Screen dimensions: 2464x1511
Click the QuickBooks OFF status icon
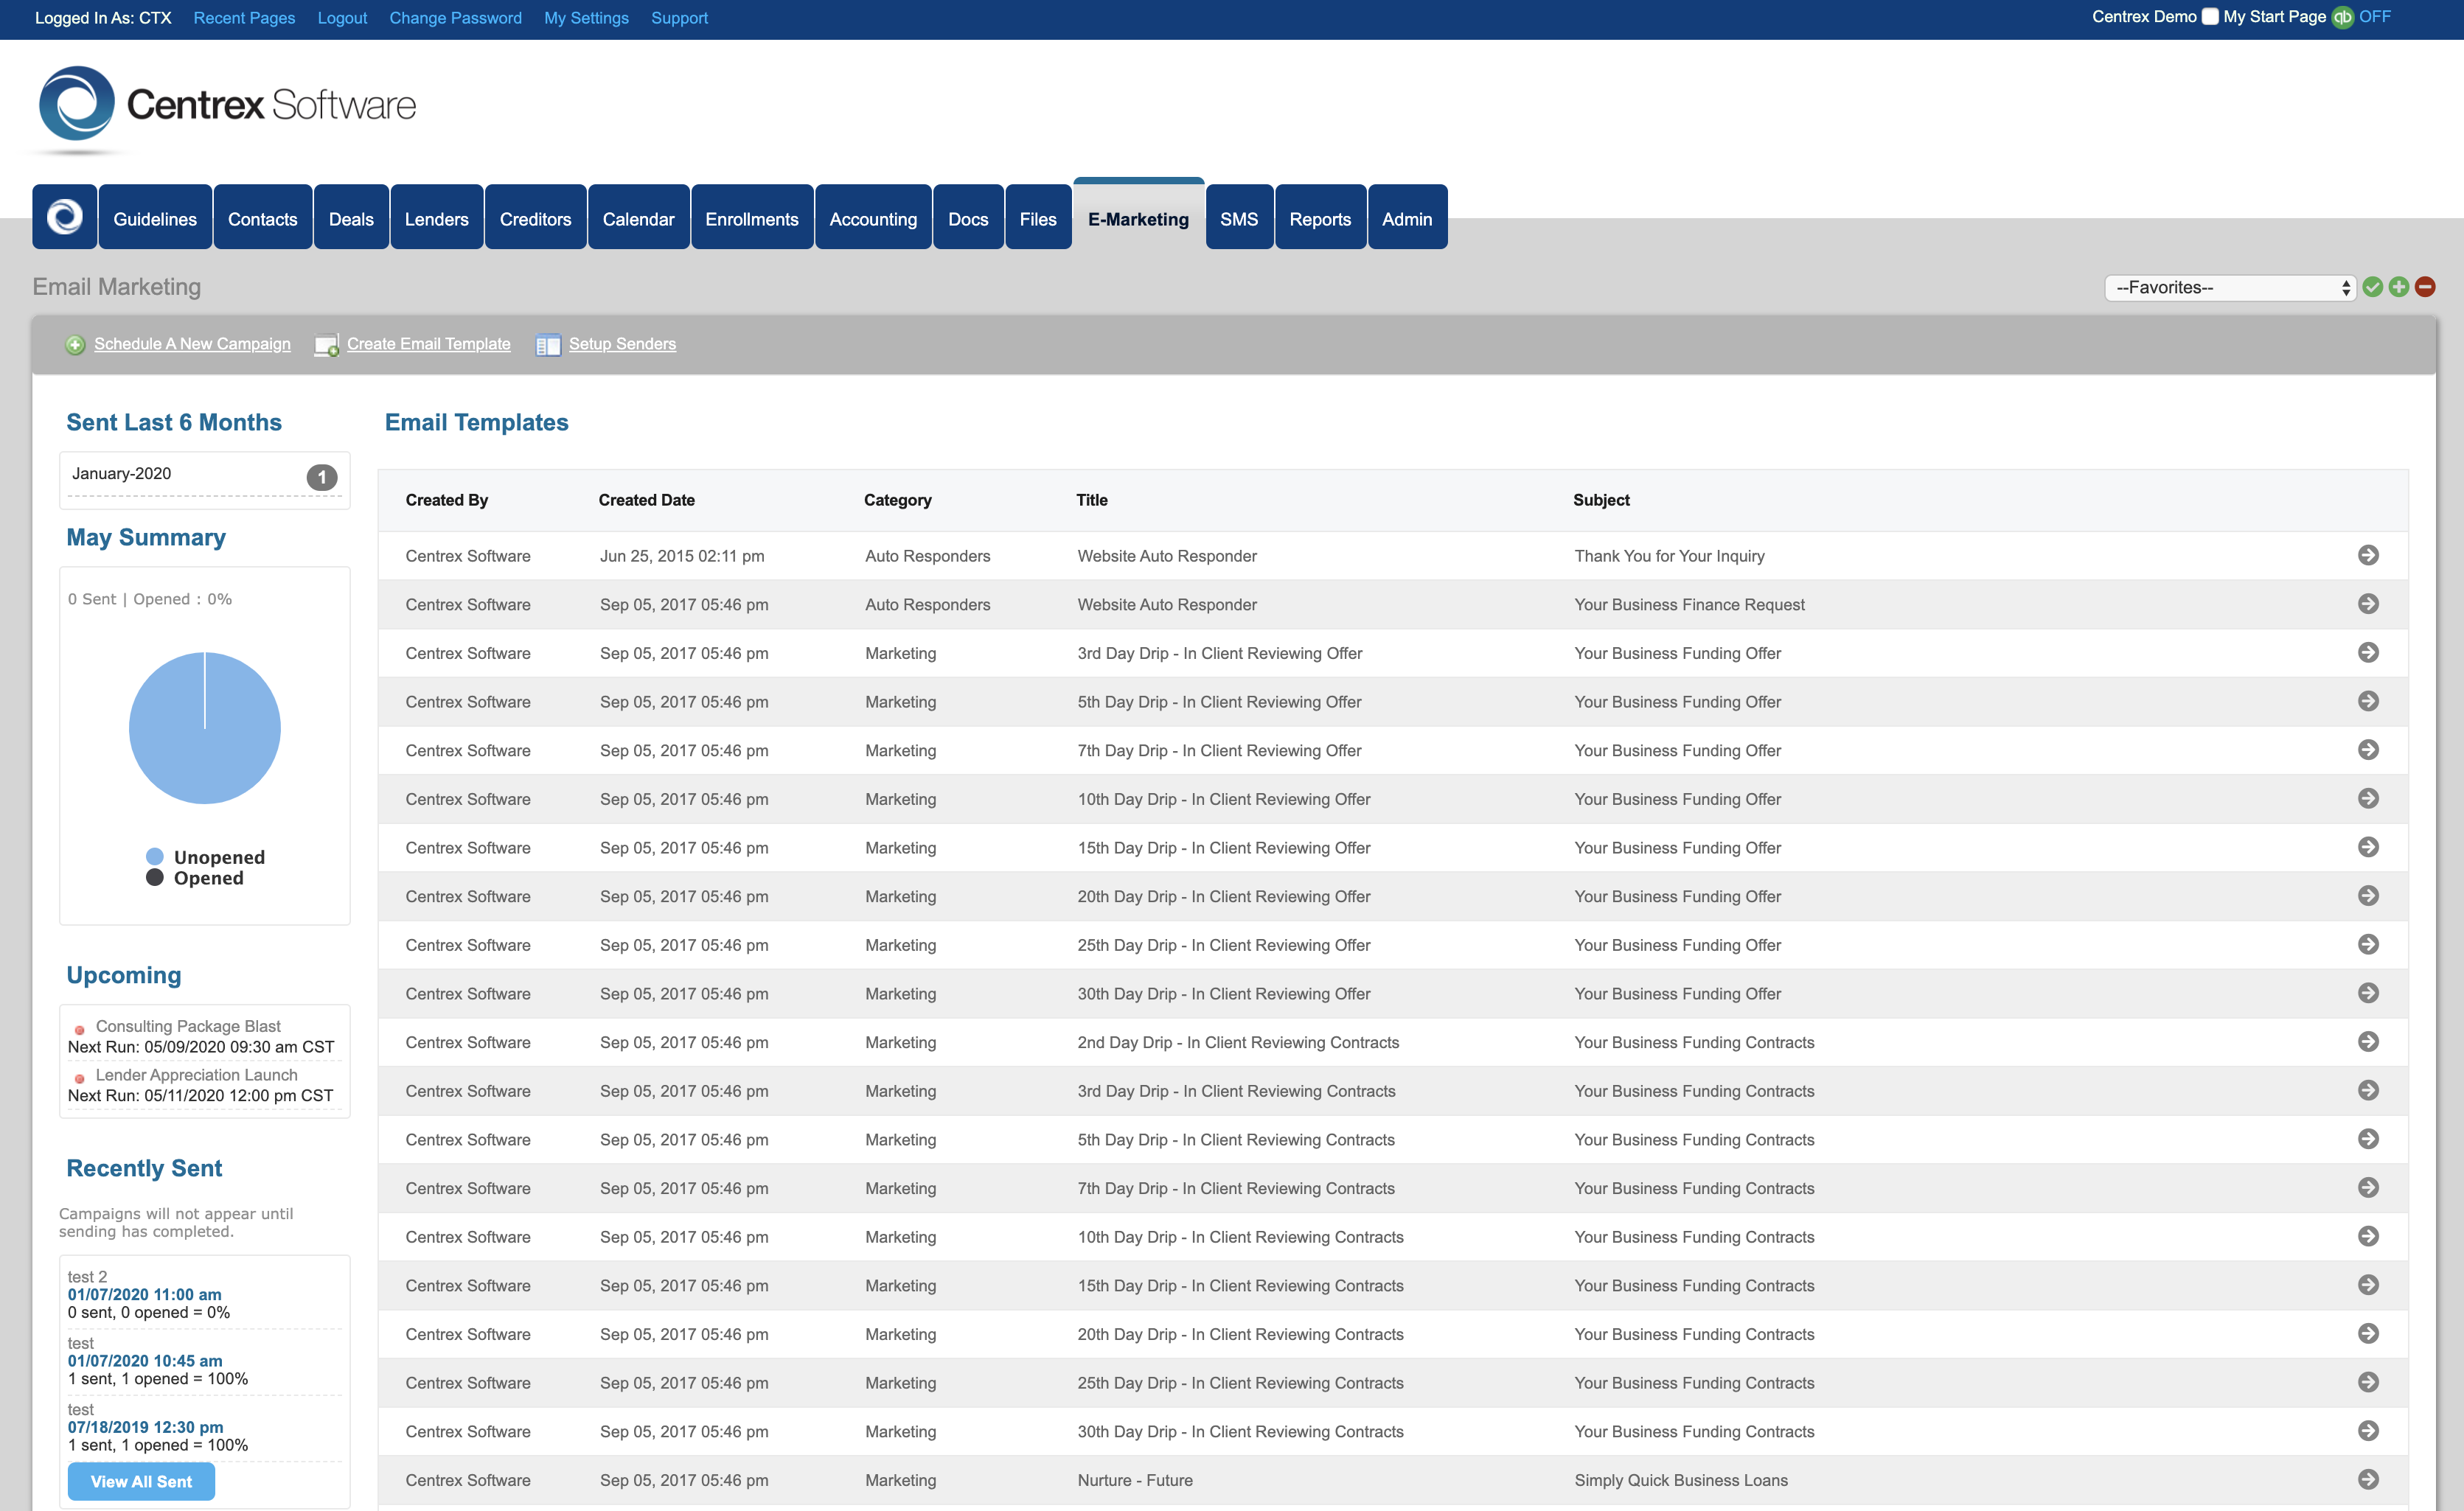(x=2343, y=18)
